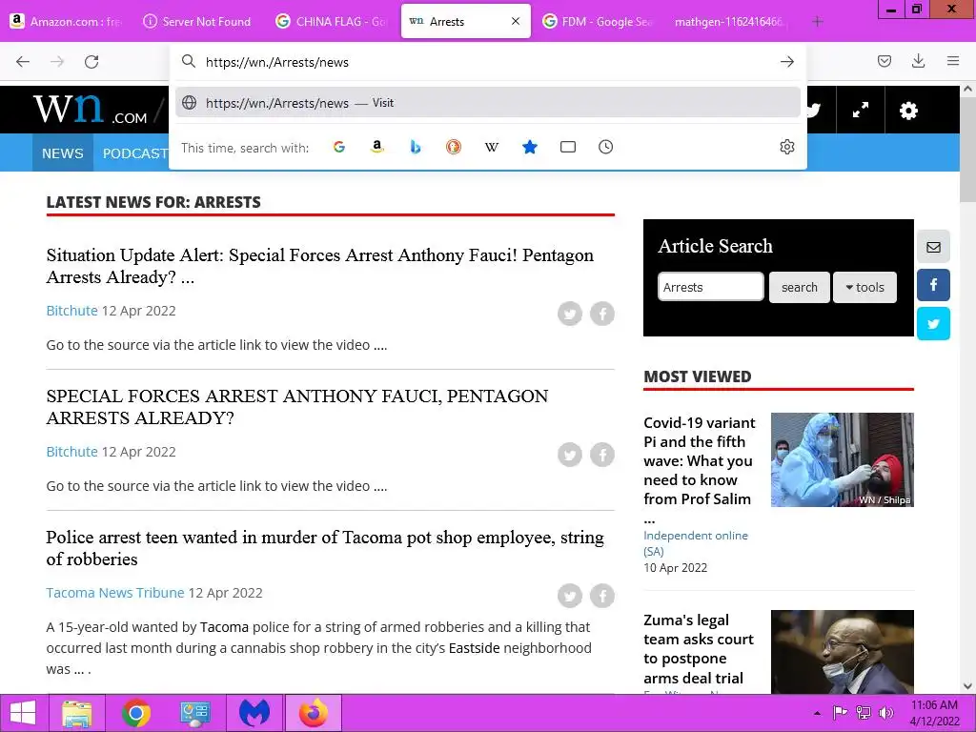976x732 pixels.
Task: Open File Explorer from the taskbar
Action: [76, 713]
